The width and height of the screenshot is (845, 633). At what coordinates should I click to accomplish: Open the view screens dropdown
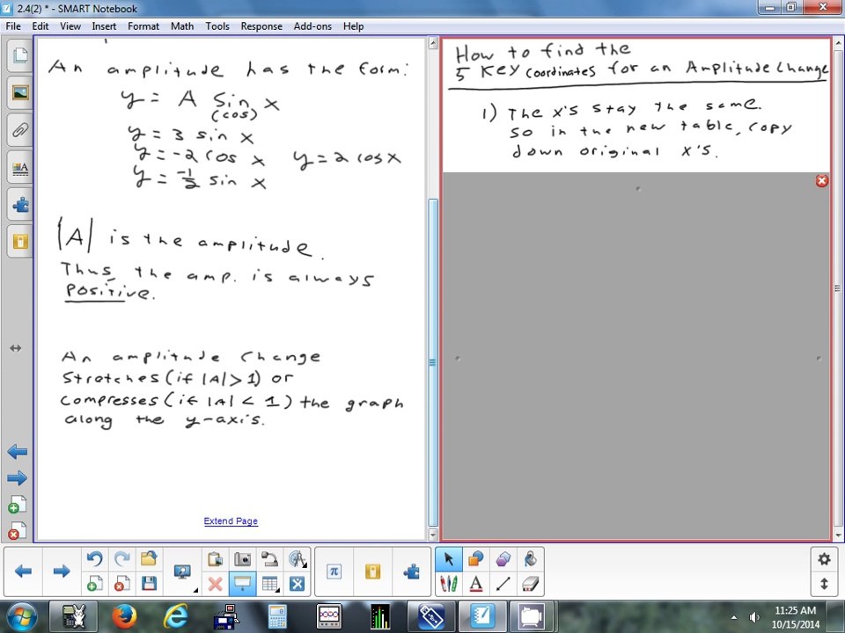click(x=183, y=572)
